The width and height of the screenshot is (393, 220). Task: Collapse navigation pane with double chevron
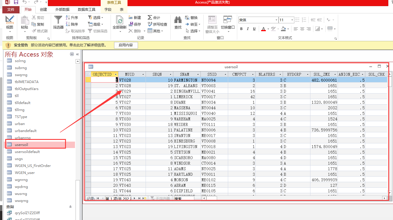pos(78,54)
